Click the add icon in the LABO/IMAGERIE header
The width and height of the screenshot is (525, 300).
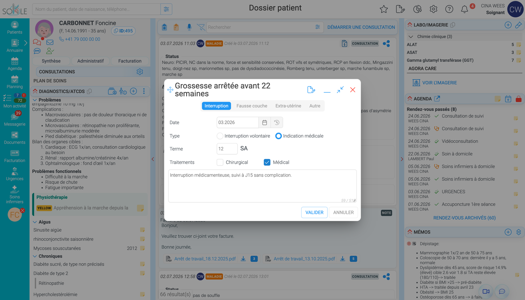click(x=508, y=25)
